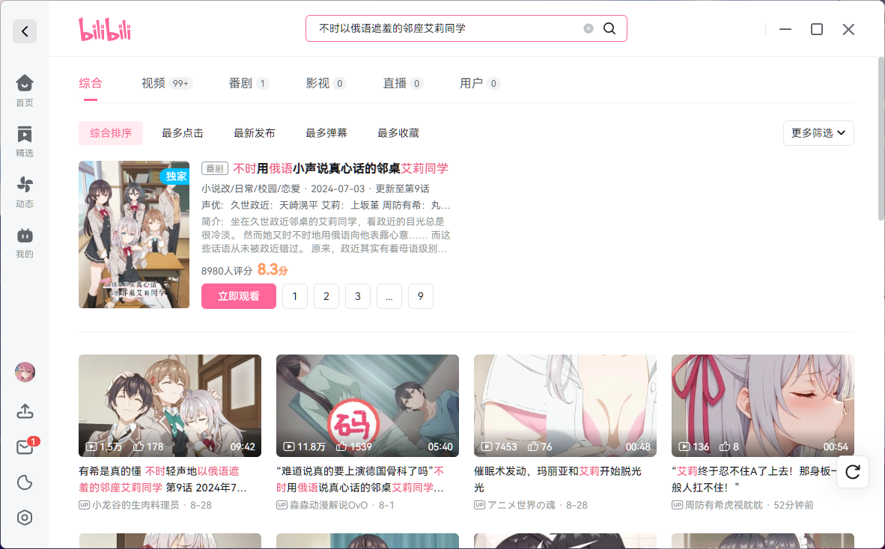Click the user avatar in sidebar

[x=25, y=372]
